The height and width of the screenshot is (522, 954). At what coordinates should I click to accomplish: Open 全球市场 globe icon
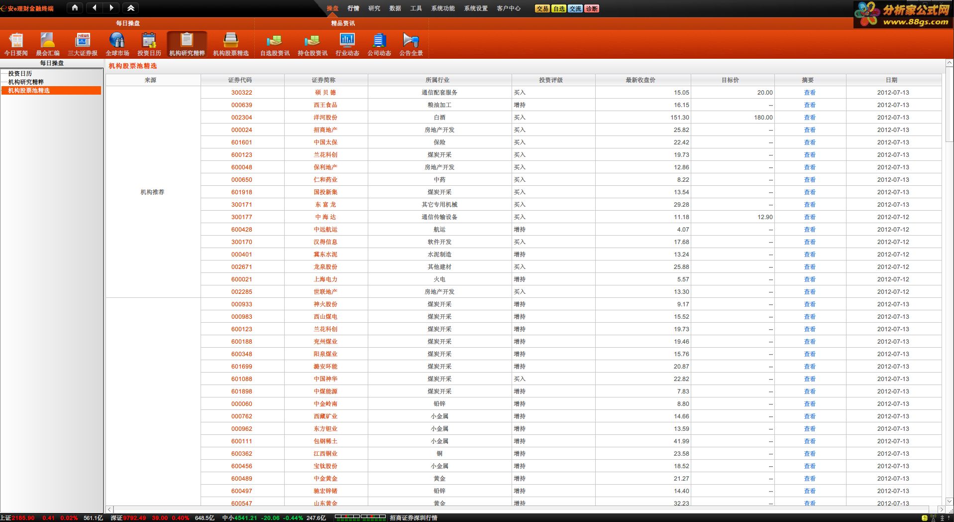click(x=117, y=44)
